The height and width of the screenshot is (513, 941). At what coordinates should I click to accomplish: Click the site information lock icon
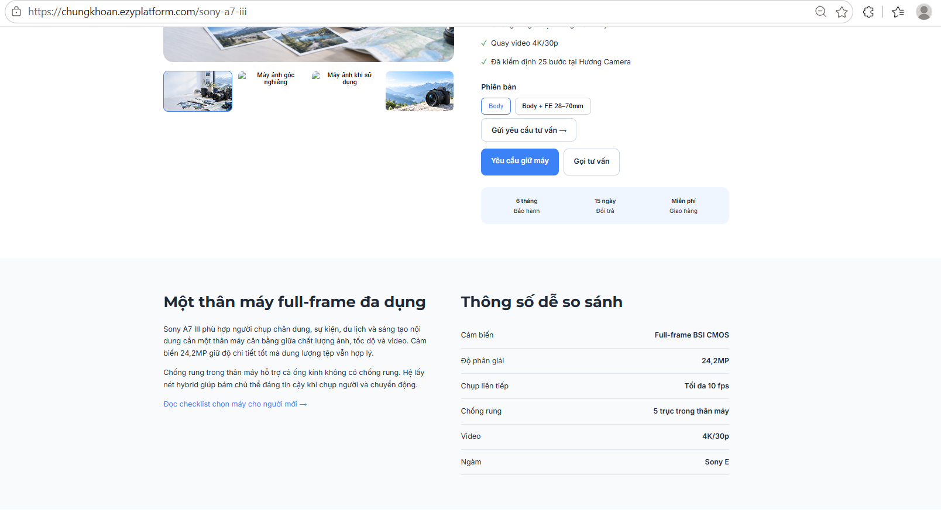point(16,12)
